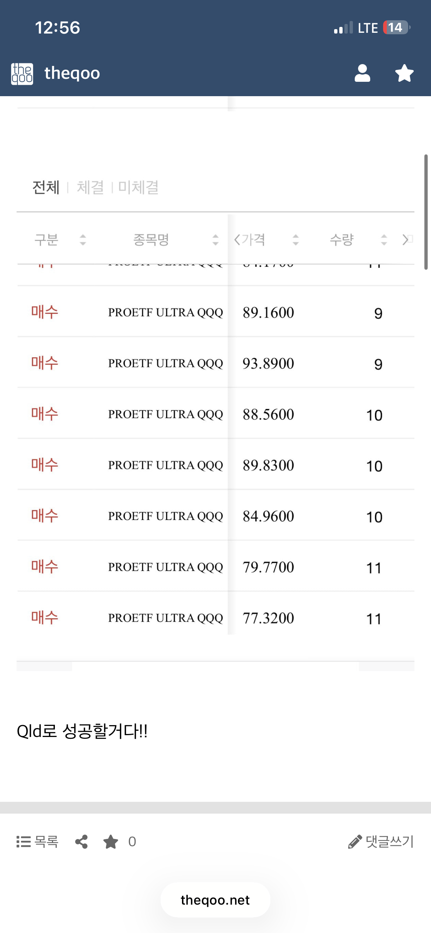Tap the pencil 댓글쓰기 icon
This screenshot has width=431, height=933.
point(355,842)
